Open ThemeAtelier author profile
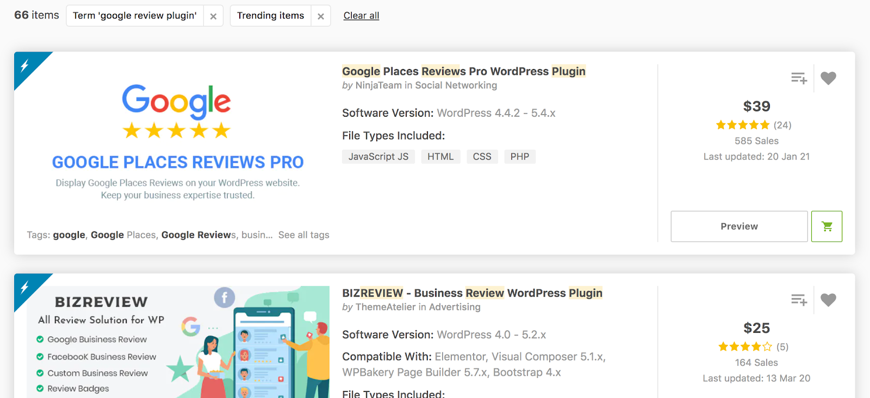Image resolution: width=870 pixels, height=398 pixels. pyautogui.click(x=386, y=307)
